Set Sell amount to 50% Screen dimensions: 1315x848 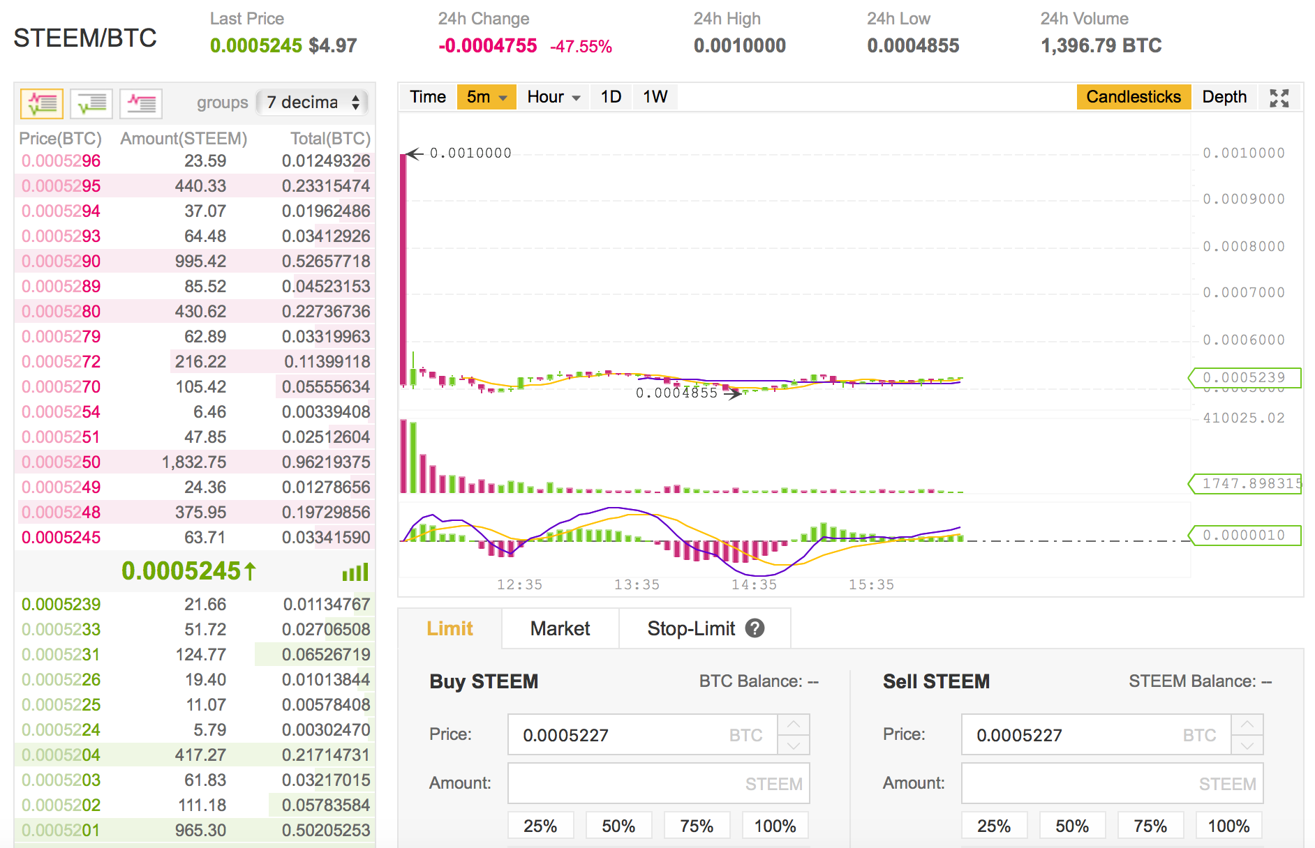pos(1072,826)
